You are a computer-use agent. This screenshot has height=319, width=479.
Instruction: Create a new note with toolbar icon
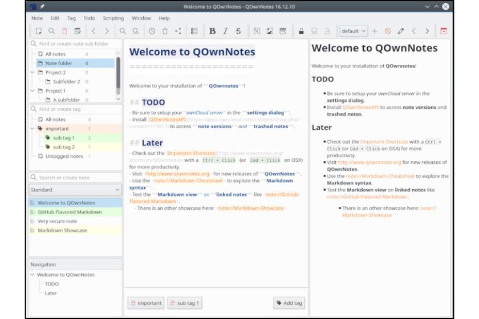point(39,31)
